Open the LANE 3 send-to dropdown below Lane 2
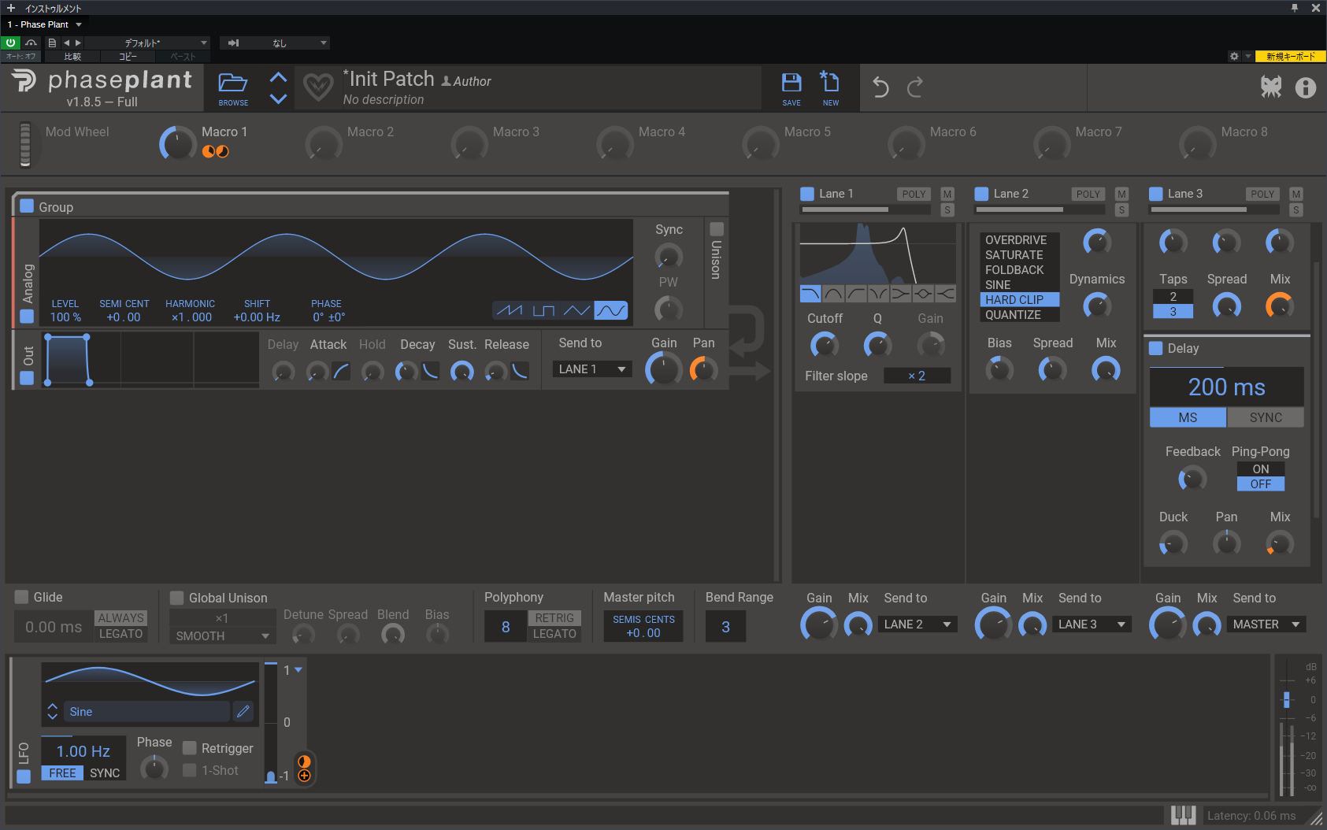Screen dimensions: 1327x830 [x=1092, y=624]
